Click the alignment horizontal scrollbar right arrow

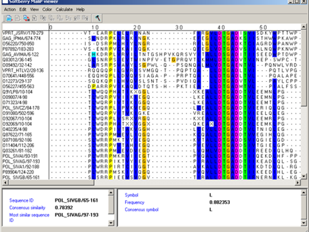(x=297, y=183)
